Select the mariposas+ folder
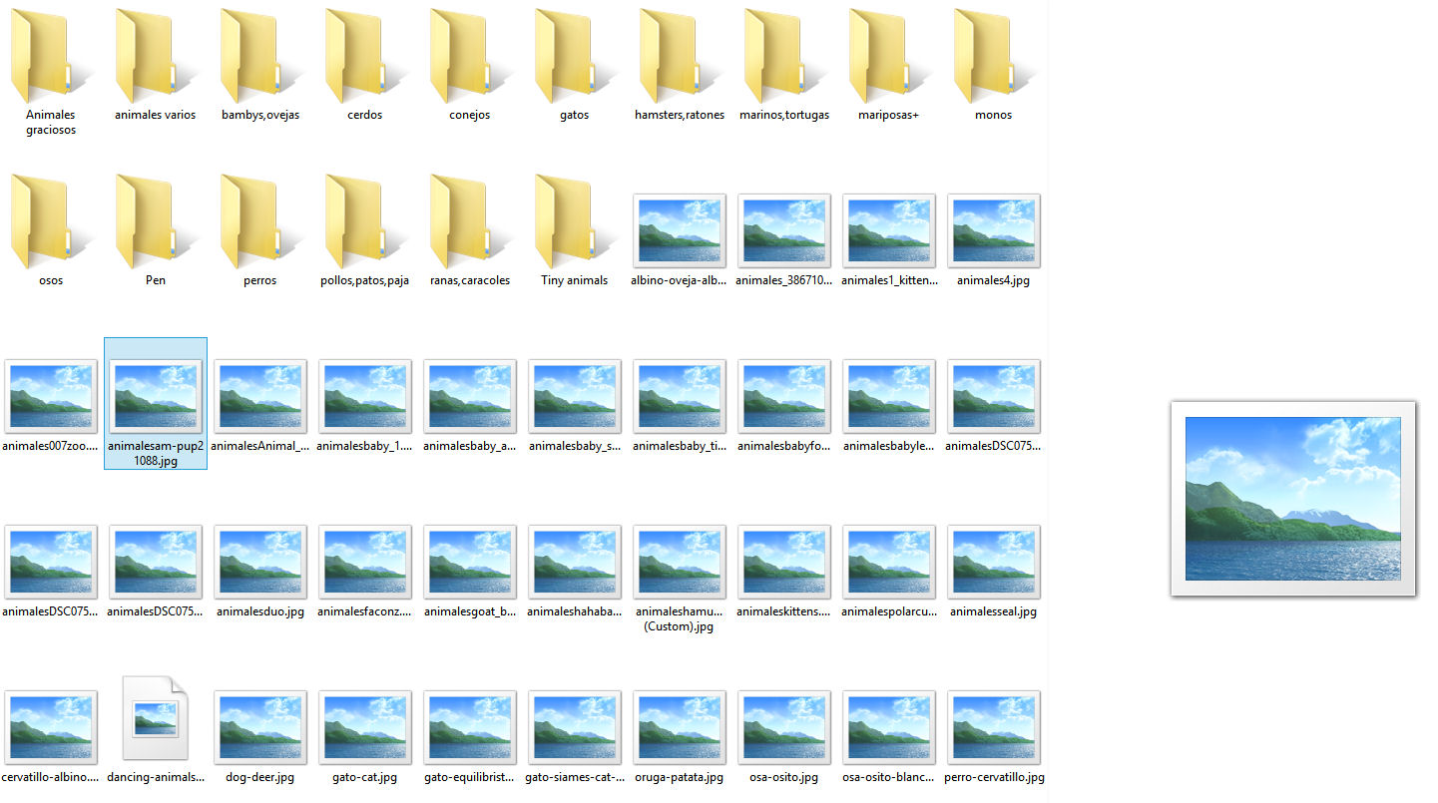 pos(888,58)
